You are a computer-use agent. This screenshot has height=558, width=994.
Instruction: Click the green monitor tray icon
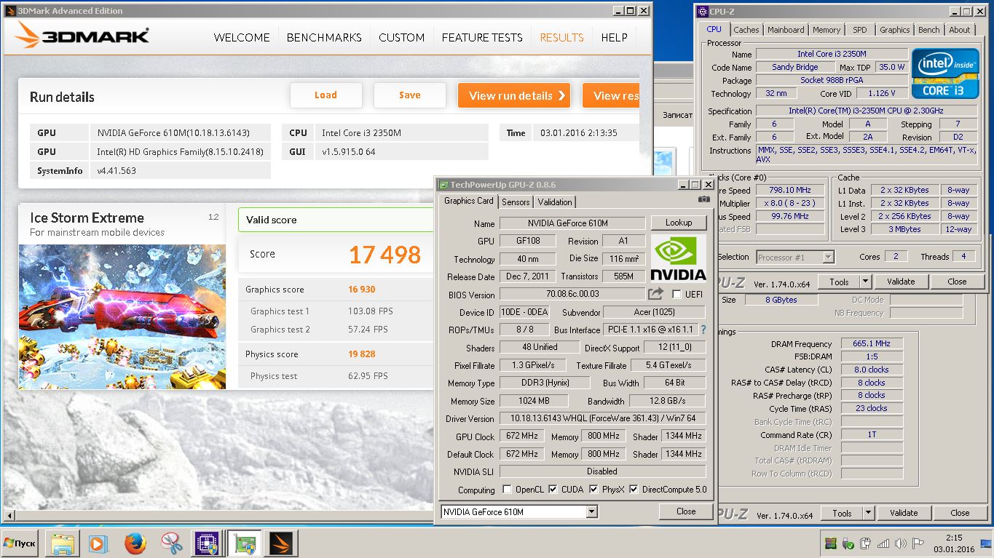tap(831, 543)
